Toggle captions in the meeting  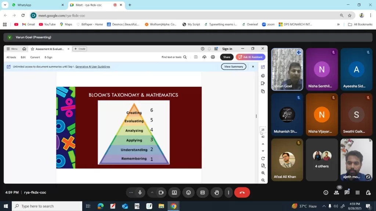coord(202,193)
